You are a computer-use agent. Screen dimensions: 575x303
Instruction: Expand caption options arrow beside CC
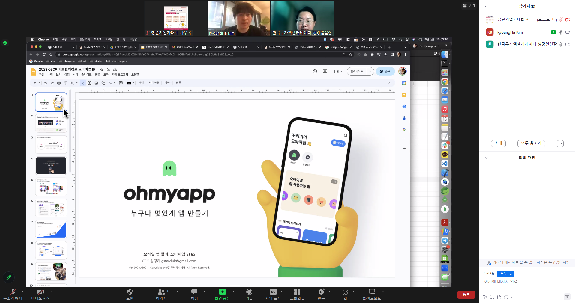[x=282, y=292]
